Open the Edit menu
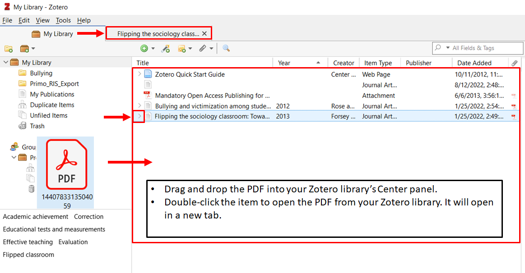Viewport: 525px width, 273px height. [x=24, y=20]
